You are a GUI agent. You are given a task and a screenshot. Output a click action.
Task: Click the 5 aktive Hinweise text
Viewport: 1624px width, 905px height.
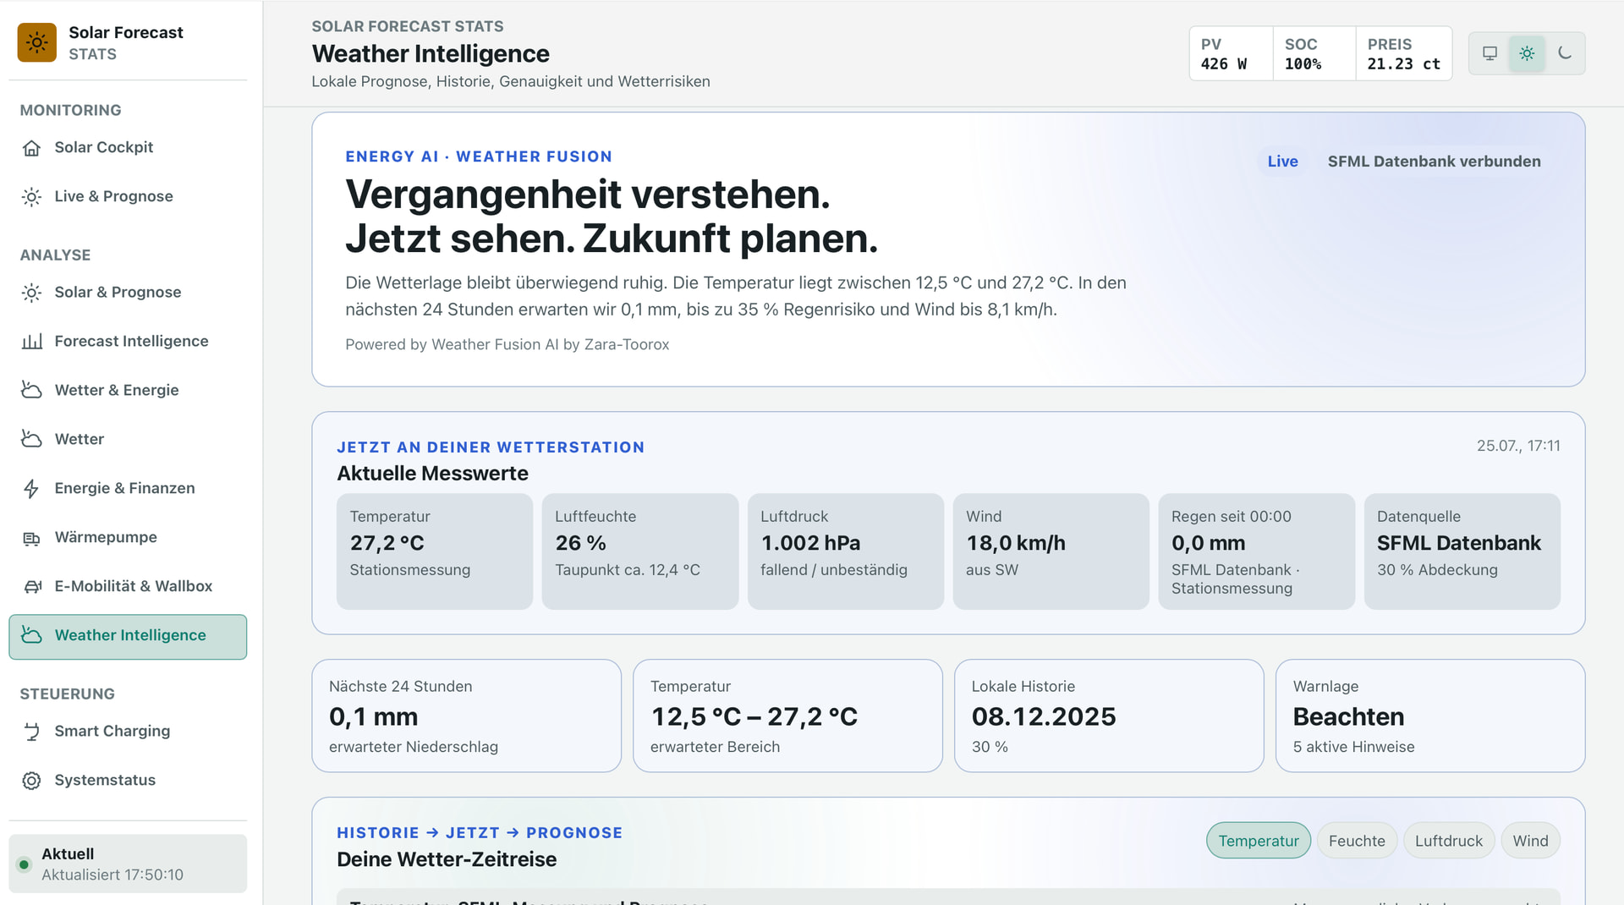pyautogui.click(x=1353, y=747)
